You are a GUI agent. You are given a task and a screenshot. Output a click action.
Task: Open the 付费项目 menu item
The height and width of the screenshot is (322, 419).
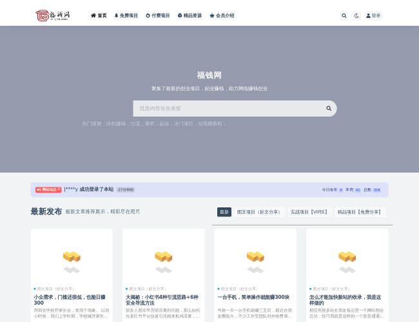point(158,15)
